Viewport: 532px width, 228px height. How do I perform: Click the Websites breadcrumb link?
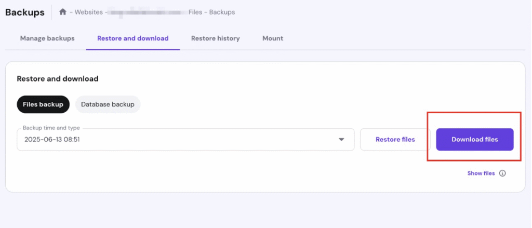[89, 12]
